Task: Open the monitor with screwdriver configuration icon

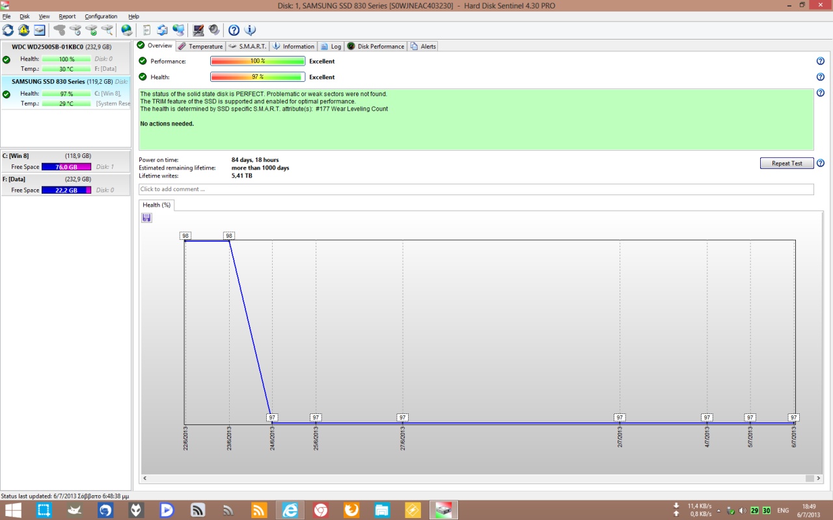Action: pos(198,30)
